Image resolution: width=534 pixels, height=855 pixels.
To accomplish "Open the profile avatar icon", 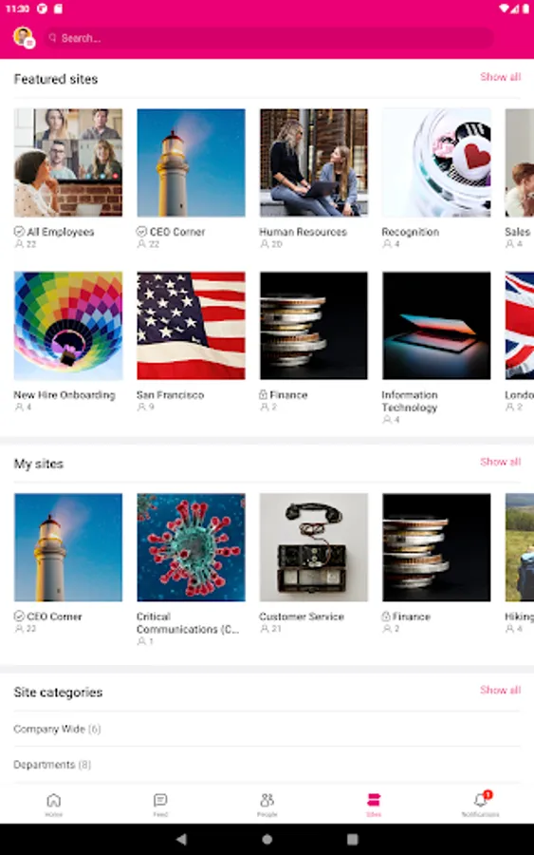I will click(24, 38).
